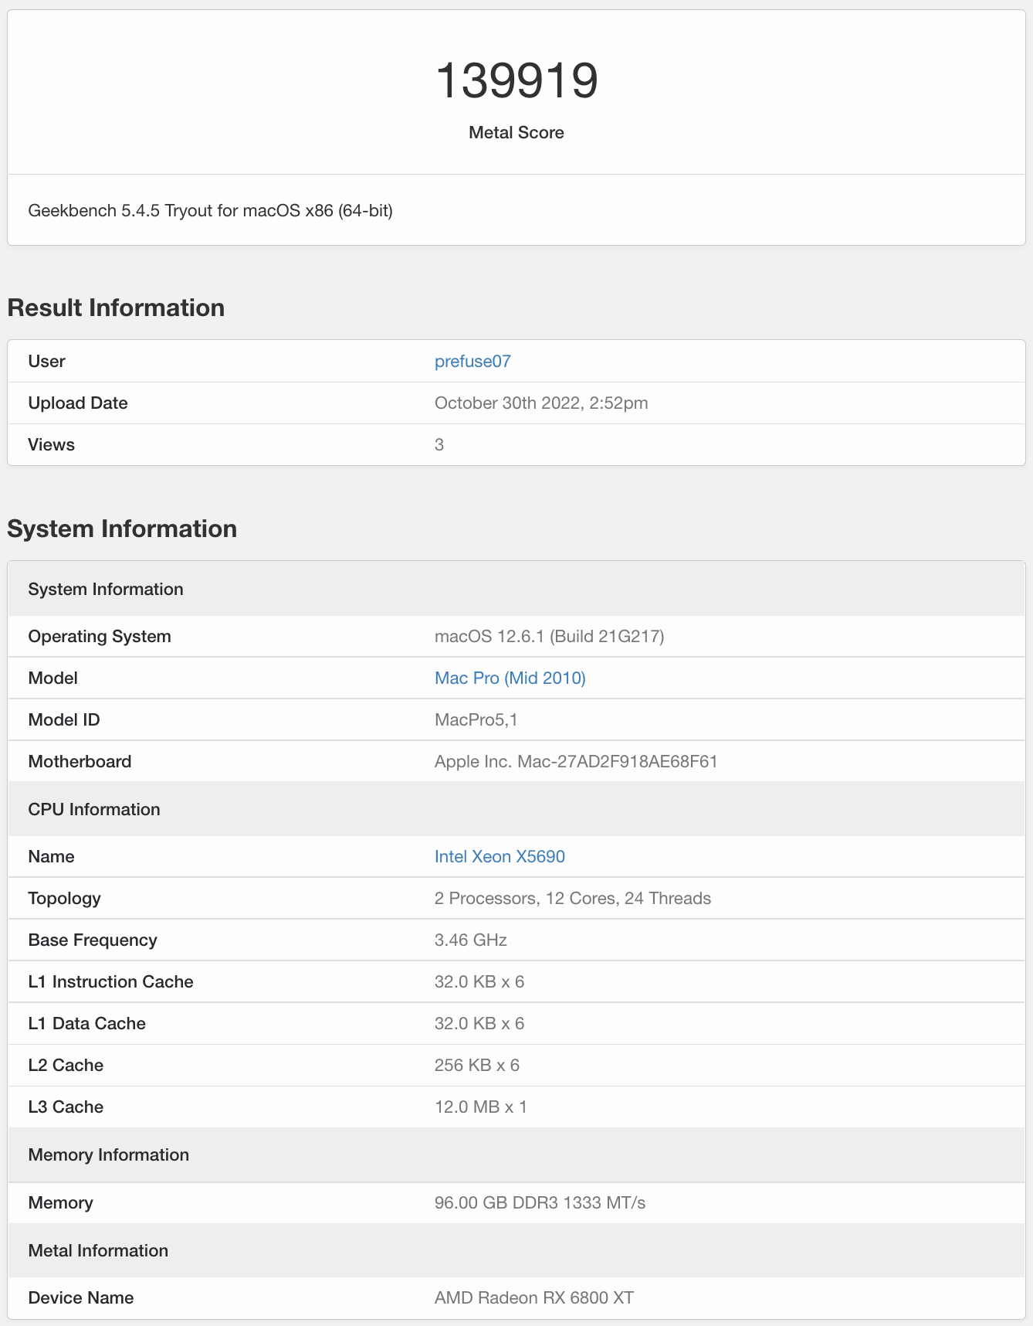Open the Mac Pro (Mid 2010) model link
Viewport: 1033px width, 1326px height.
coord(510,678)
